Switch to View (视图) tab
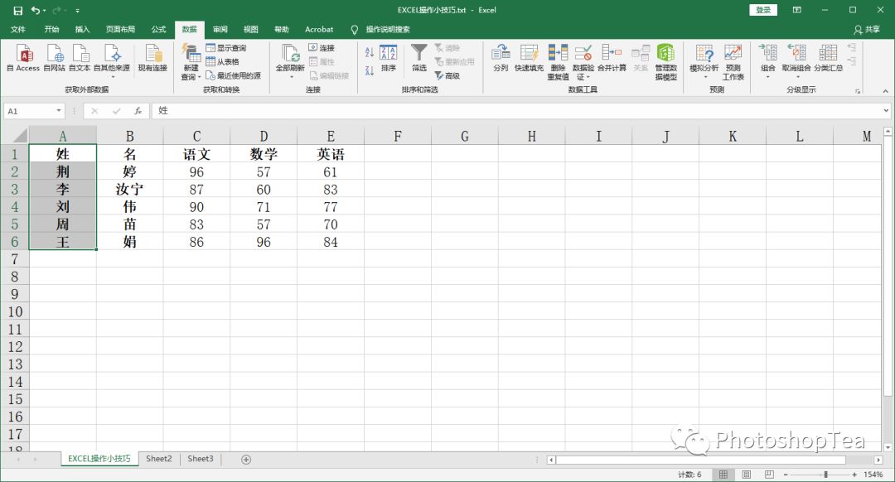The image size is (895, 482). [x=251, y=29]
